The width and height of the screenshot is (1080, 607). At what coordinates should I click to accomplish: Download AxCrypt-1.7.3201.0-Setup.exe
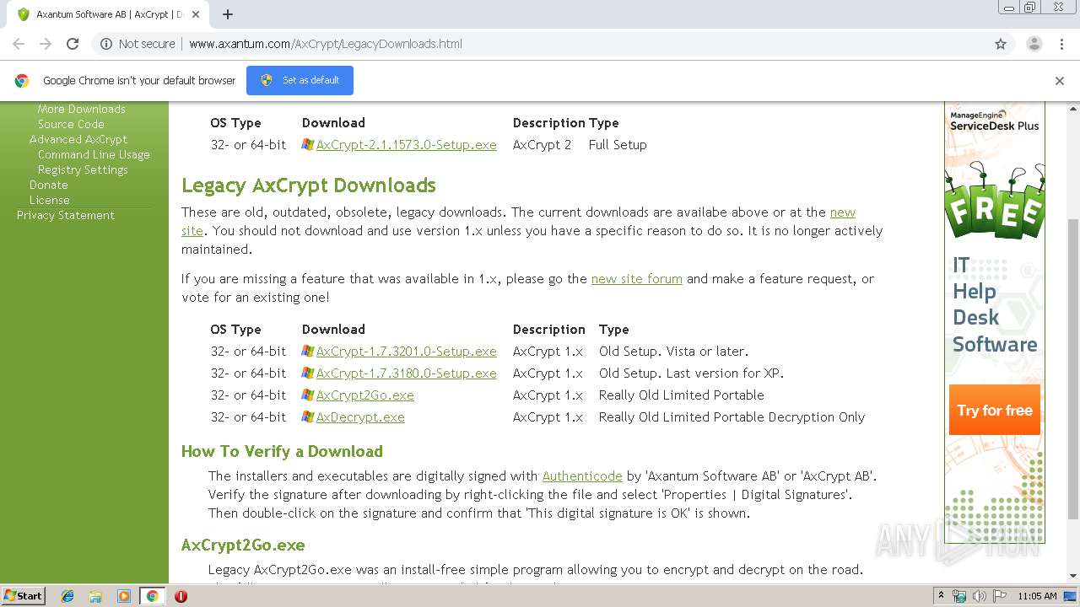pyautogui.click(x=406, y=352)
